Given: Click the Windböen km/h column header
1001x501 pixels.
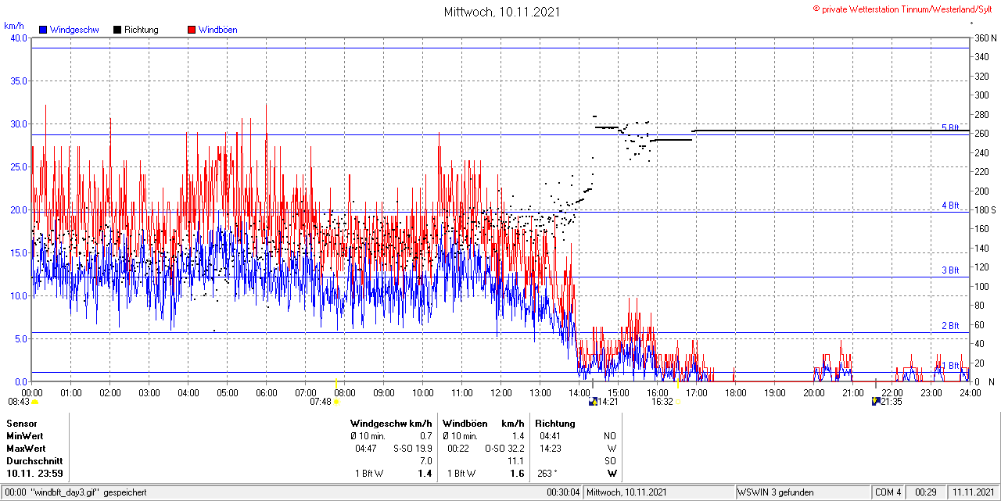Looking at the screenshot, I should pos(483,424).
